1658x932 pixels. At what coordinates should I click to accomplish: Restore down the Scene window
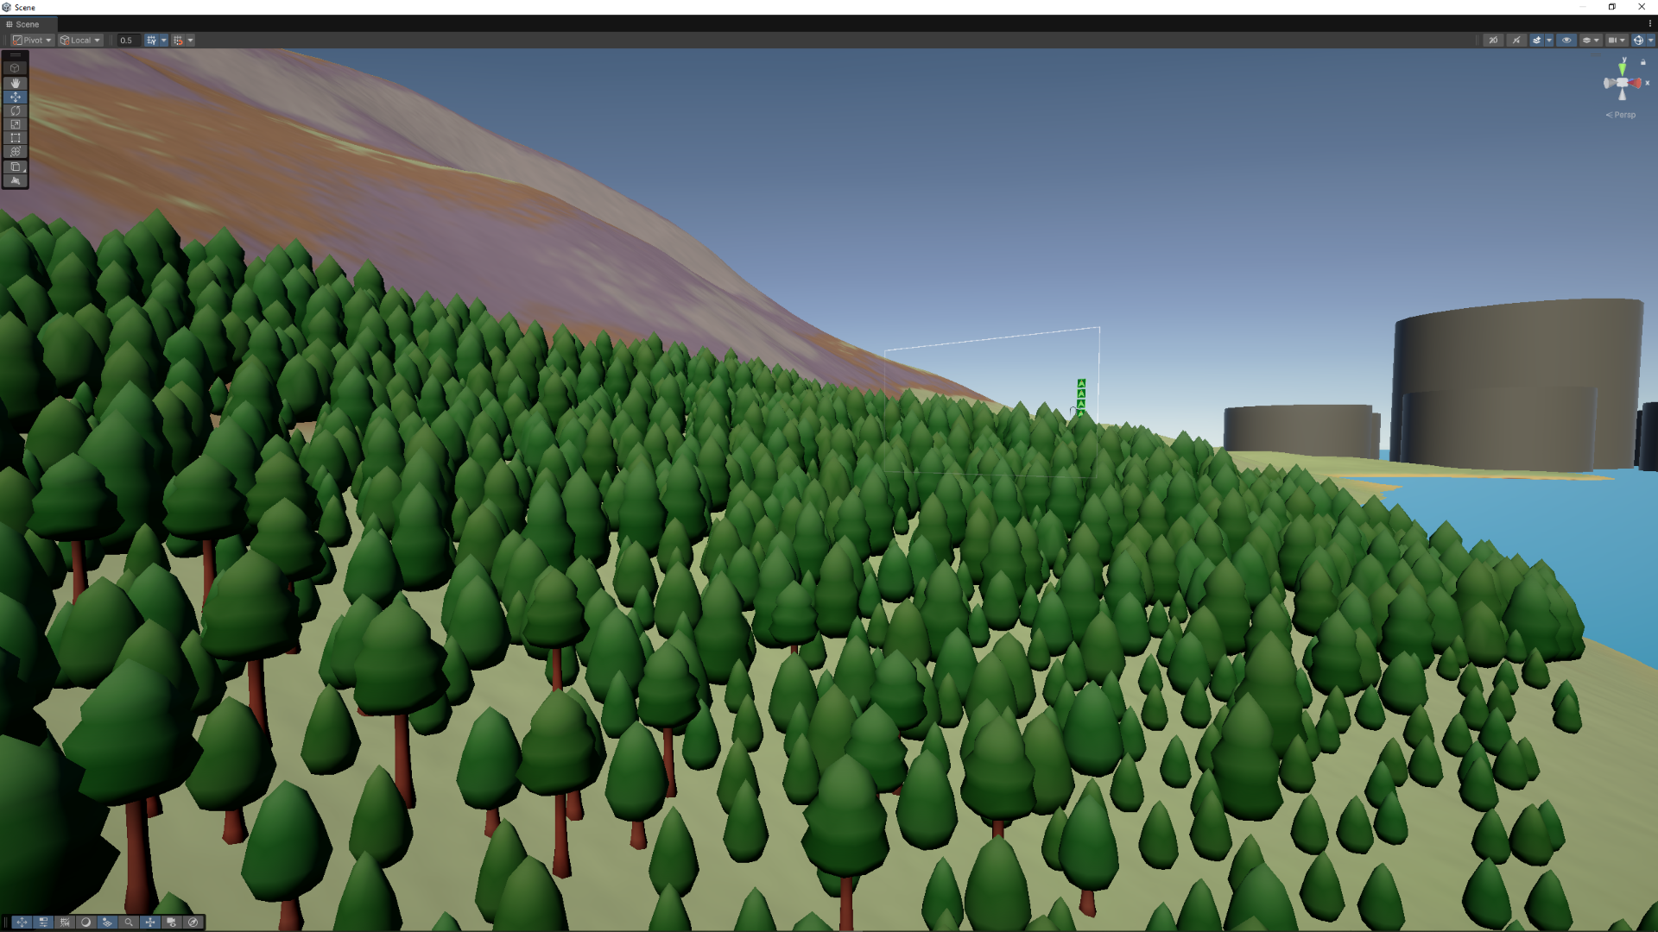1611,7
